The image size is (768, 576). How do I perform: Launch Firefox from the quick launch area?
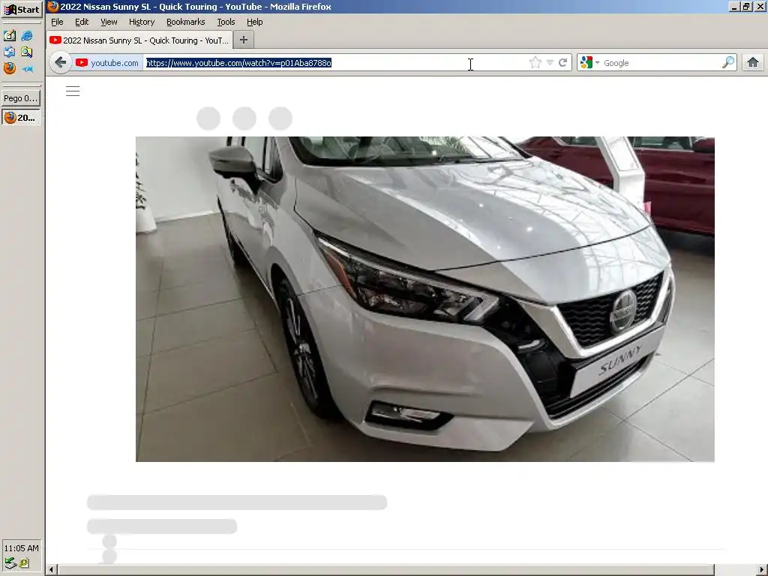[x=9, y=68]
